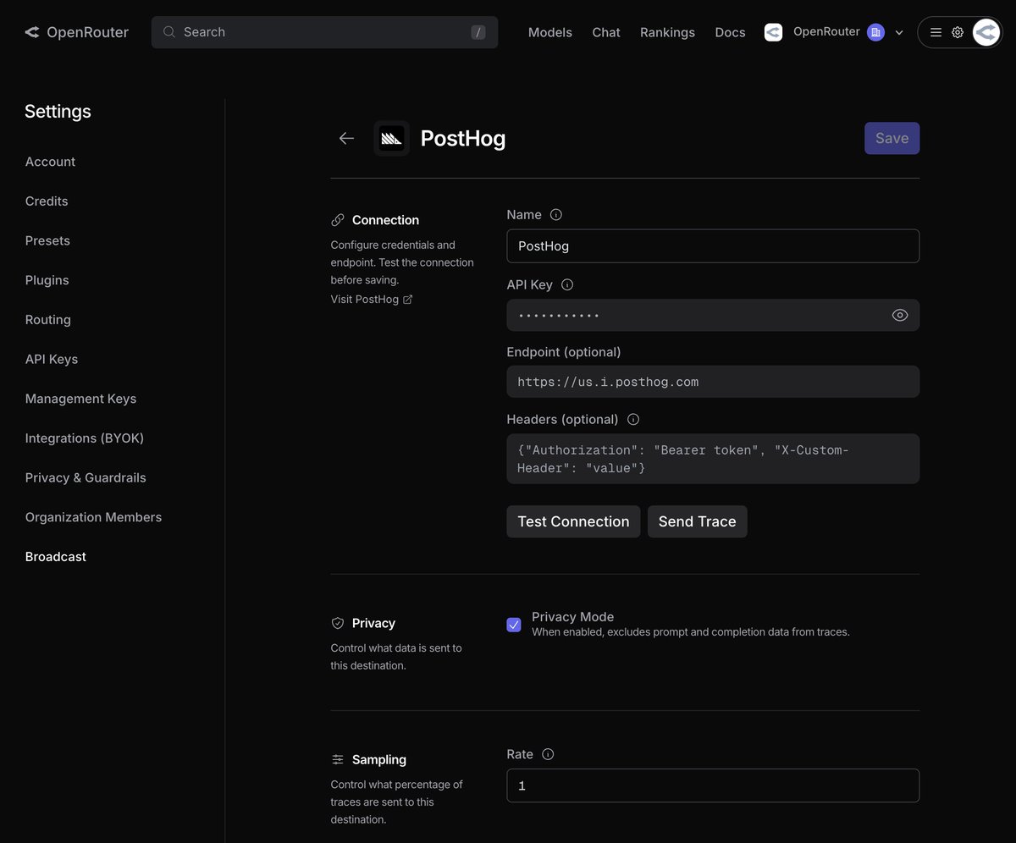Click the Name input field
The image size is (1016, 843).
tap(713, 246)
